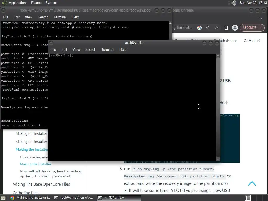Open Search menu in root terminal window
This screenshot has height=201, width=268.
[43, 17]
